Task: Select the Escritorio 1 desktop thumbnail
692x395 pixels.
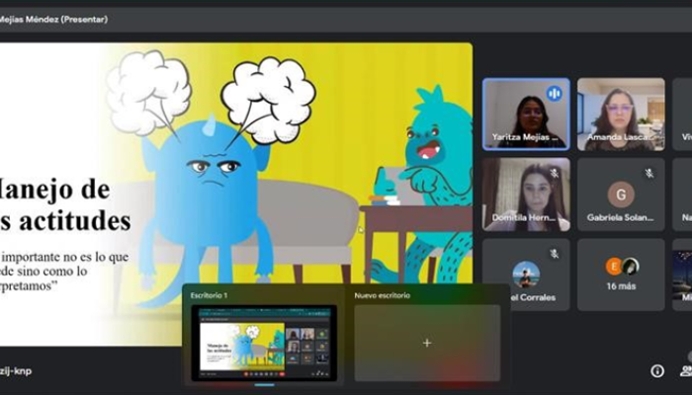Action: (x=264, y=342)
